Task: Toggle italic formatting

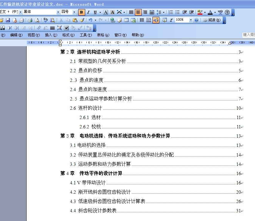Action: click(88, 12)
